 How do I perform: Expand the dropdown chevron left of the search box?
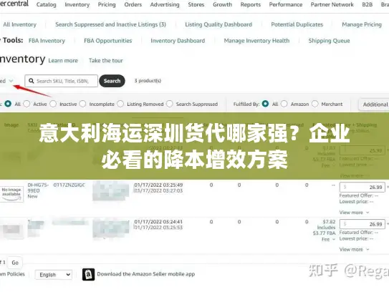11,81
